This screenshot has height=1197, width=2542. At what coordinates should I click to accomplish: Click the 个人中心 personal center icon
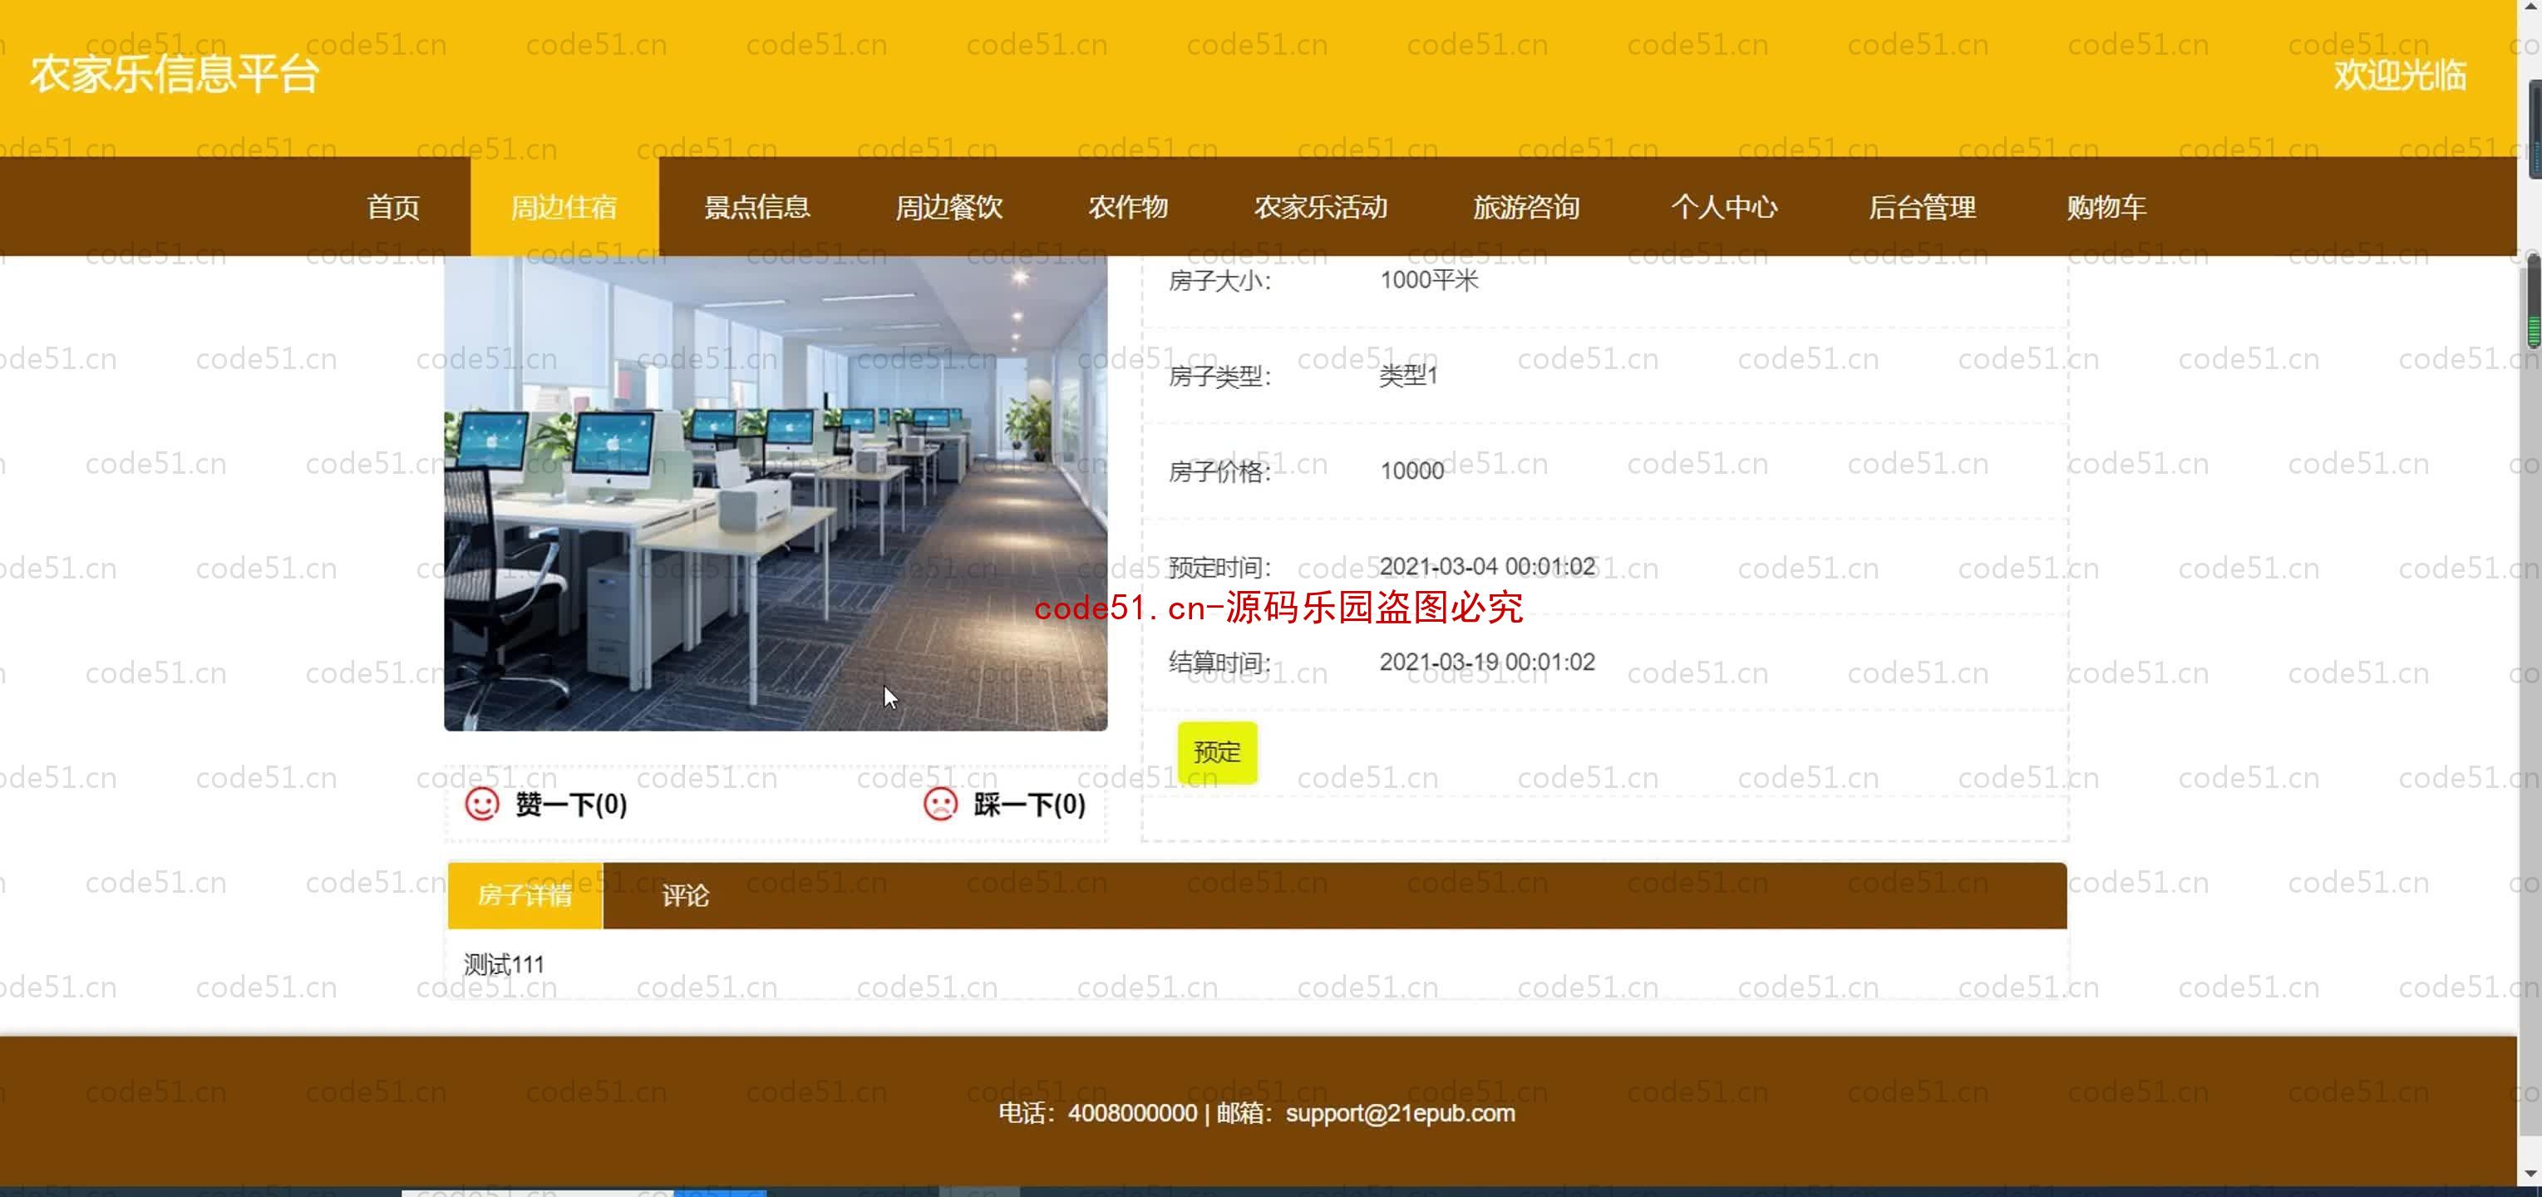(x=1725, y=208)
